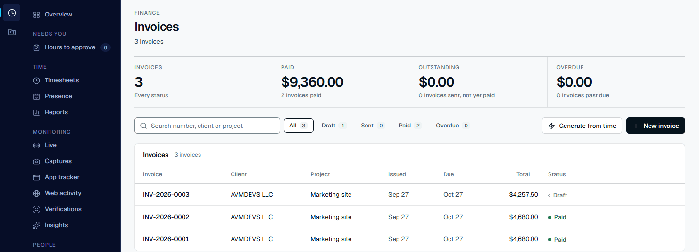Click Marketing site in the INV-2026-0002 row

tap(331, 217)
